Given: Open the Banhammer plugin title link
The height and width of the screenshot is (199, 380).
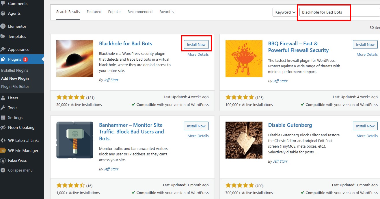Looking at the screenshot, I should tap(131, 132).
